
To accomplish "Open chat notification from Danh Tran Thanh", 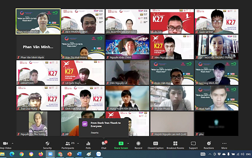I will 104,128.
